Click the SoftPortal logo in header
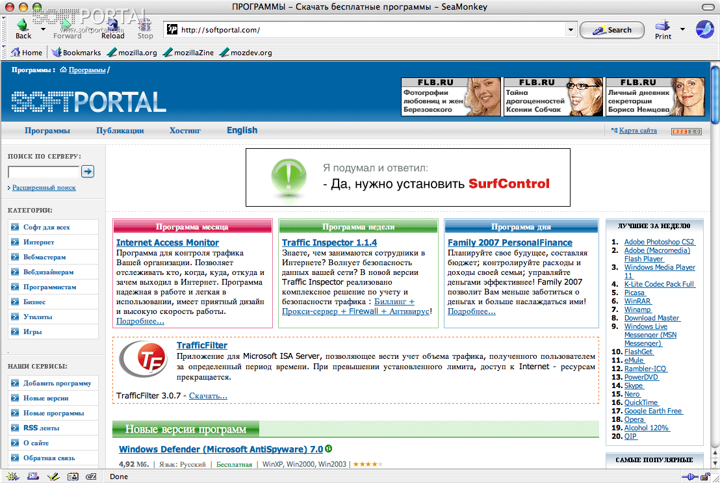 pos(88,101)
